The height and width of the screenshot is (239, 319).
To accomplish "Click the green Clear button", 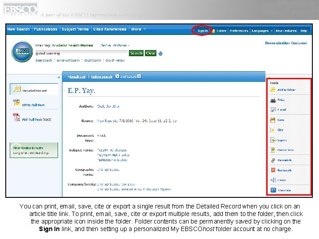I will tap(151, 53).
